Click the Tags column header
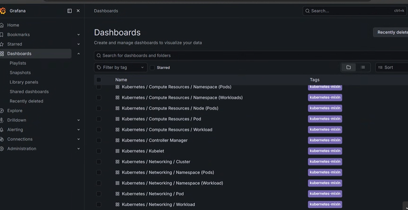Screen dimensions: 408x210 click(x=314, y=80)
